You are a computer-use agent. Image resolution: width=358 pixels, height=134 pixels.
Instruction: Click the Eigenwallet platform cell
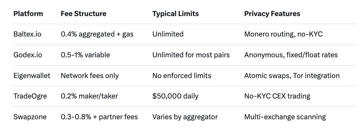[x=32, y=76]
